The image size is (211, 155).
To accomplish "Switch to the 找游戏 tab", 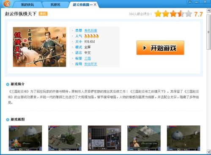I will click(x=55, y=5).
